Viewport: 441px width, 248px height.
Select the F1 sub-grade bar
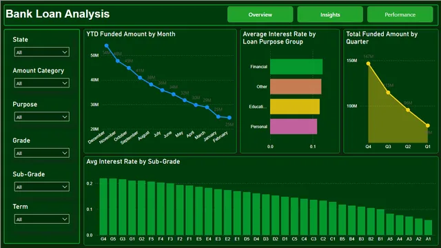click(x=189, y=210)
